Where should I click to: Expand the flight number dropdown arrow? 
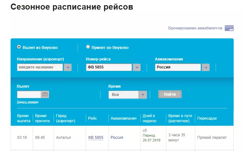tap(137, 67)
